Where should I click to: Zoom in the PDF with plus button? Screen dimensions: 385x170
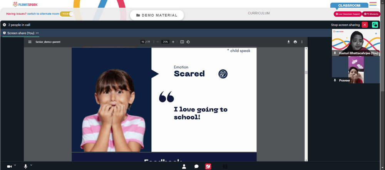point(173,42)
